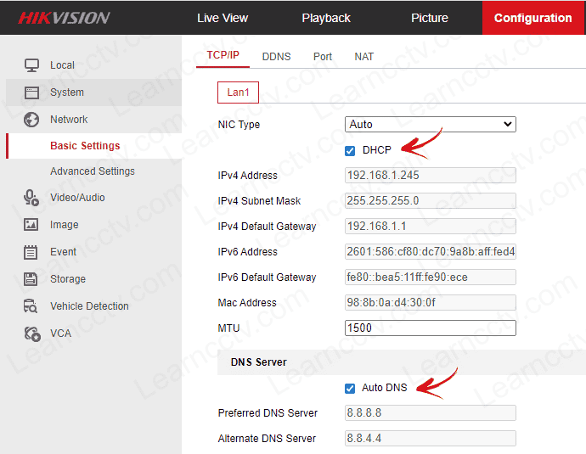Viewport: 586px width, 454px height.
Task: Click the Vehicle Detection icon
Action: (x=31, y=306)
